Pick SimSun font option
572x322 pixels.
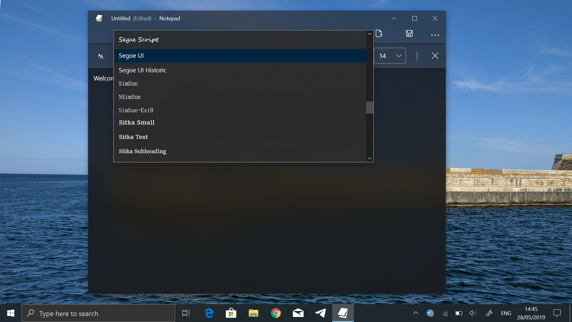coord(128,84)
